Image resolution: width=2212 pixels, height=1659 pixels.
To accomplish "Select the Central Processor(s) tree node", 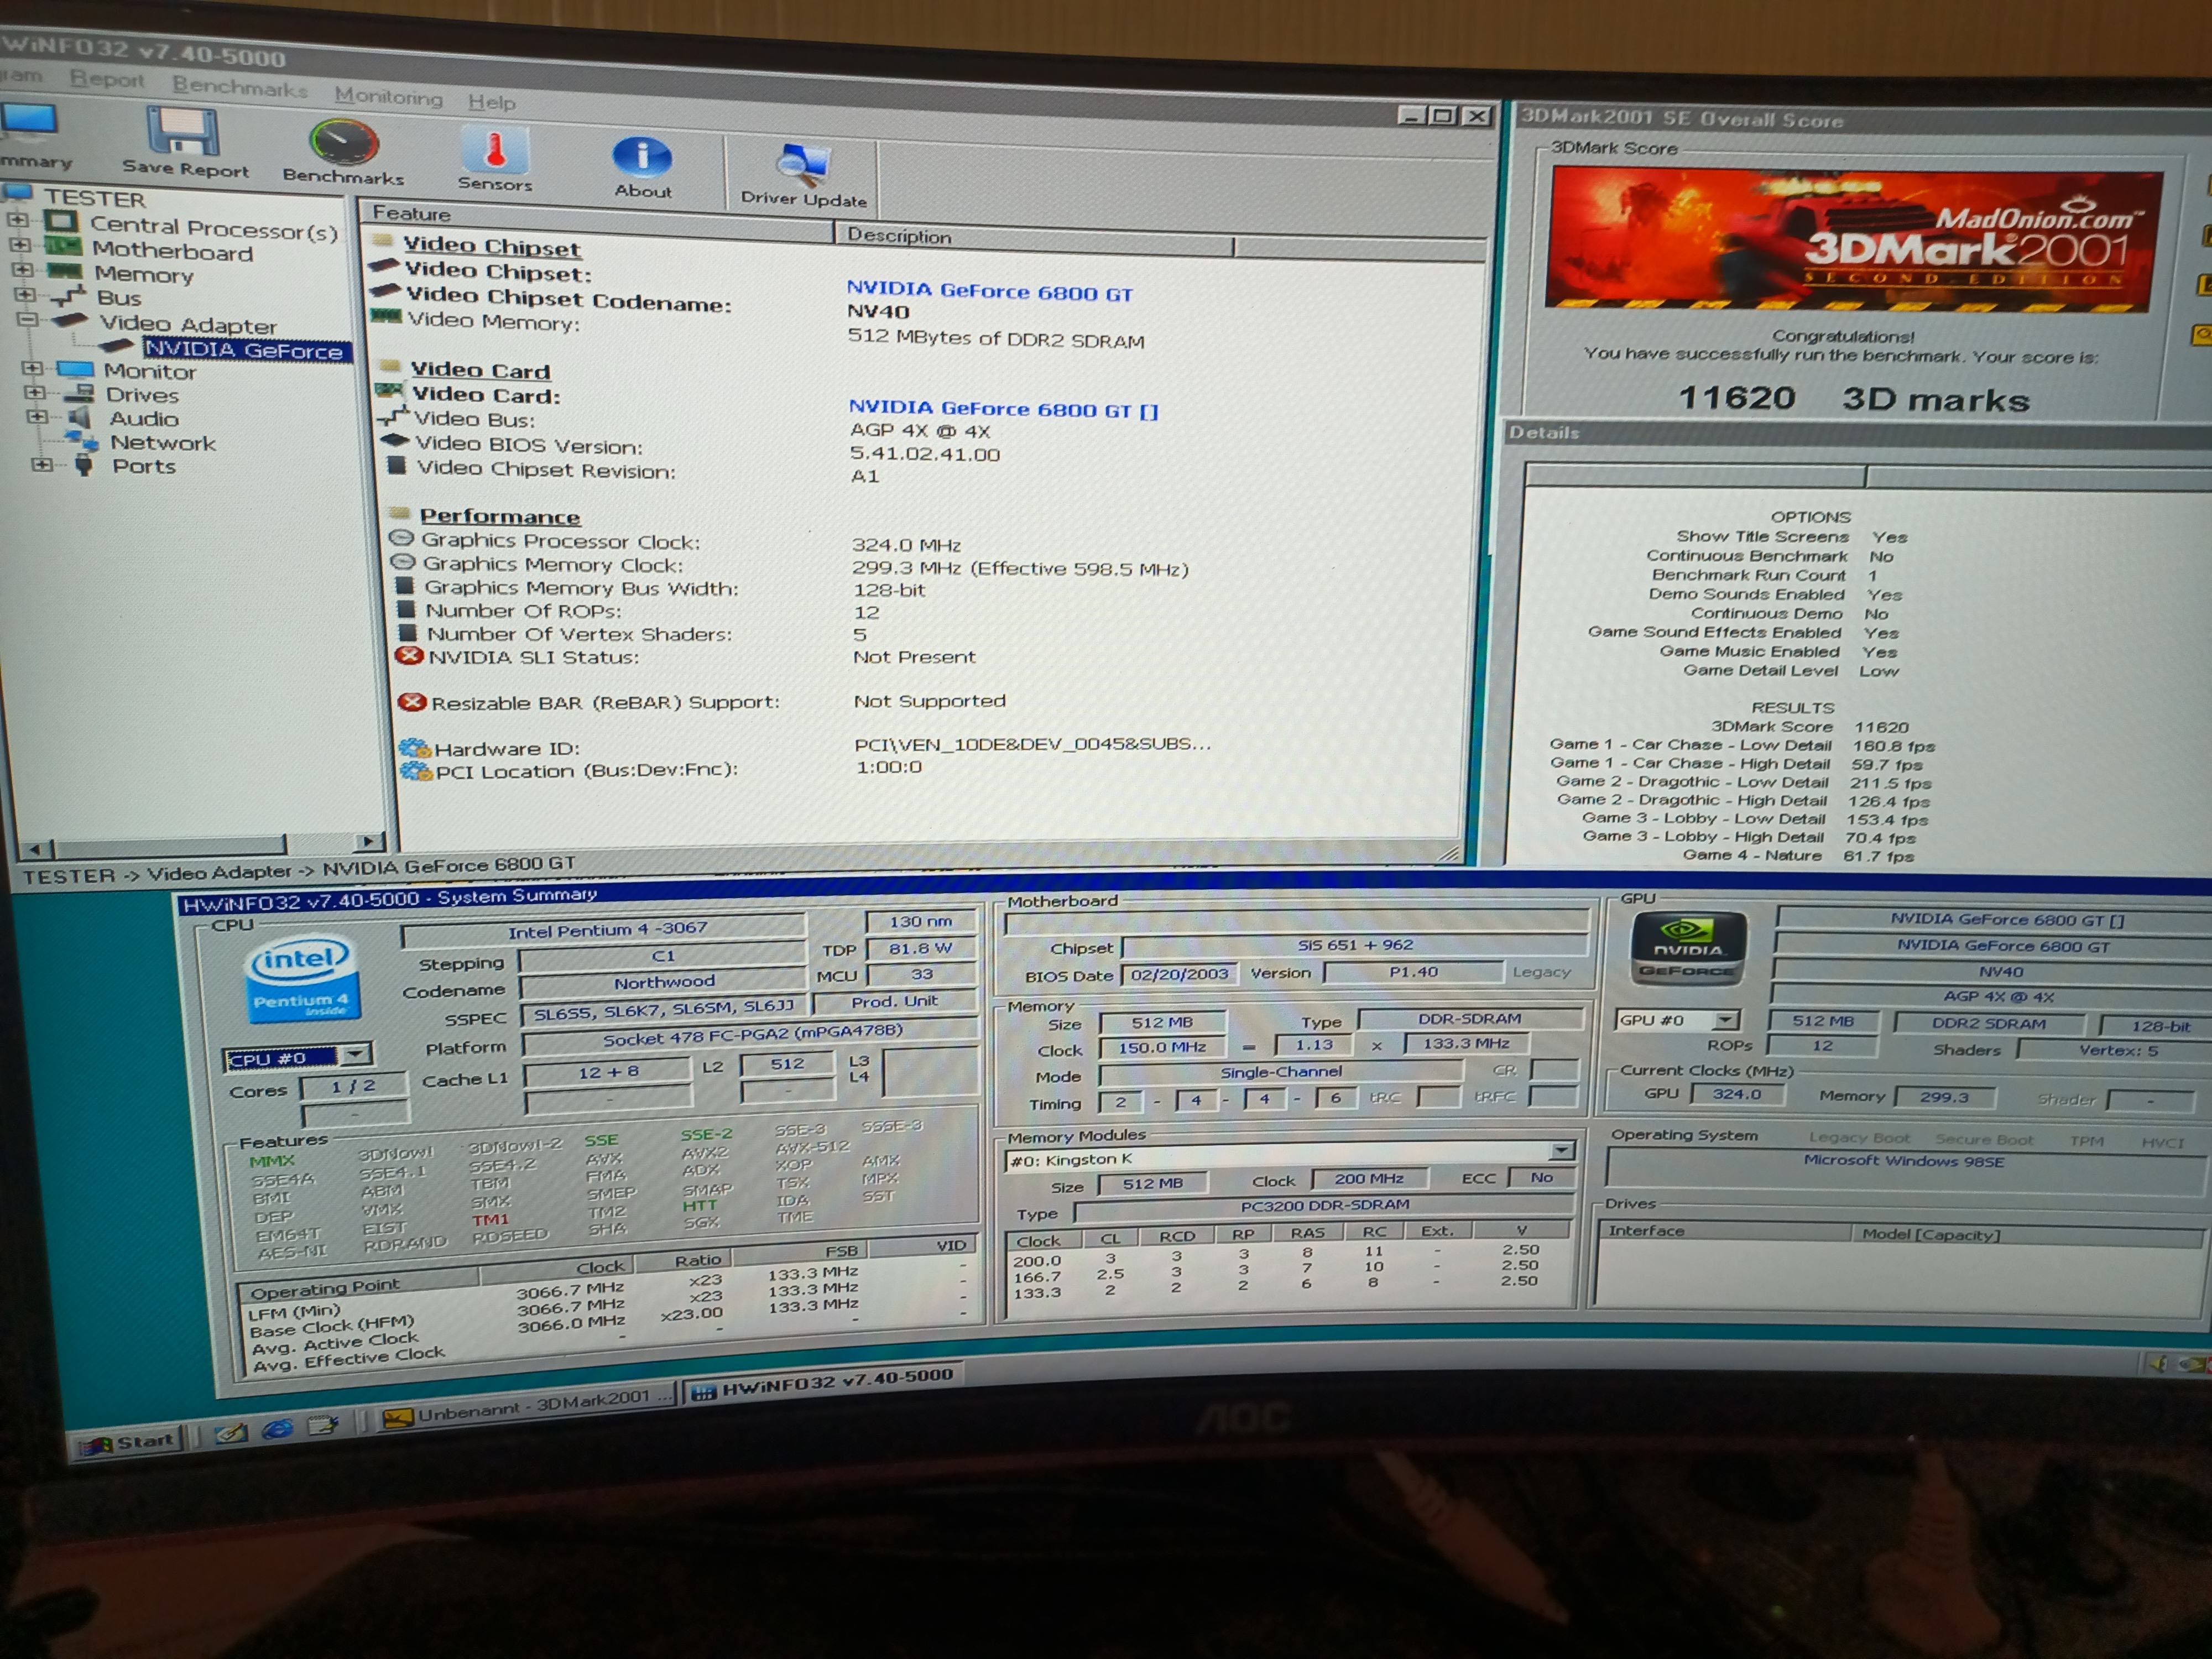I will (214, 228).
